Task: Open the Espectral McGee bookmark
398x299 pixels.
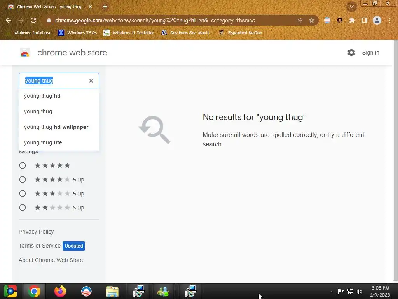Action: pyautogui.click(x=240, y=33)
